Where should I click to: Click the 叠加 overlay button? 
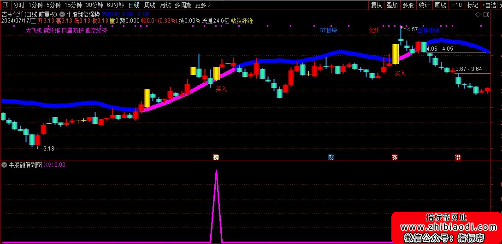392,5
